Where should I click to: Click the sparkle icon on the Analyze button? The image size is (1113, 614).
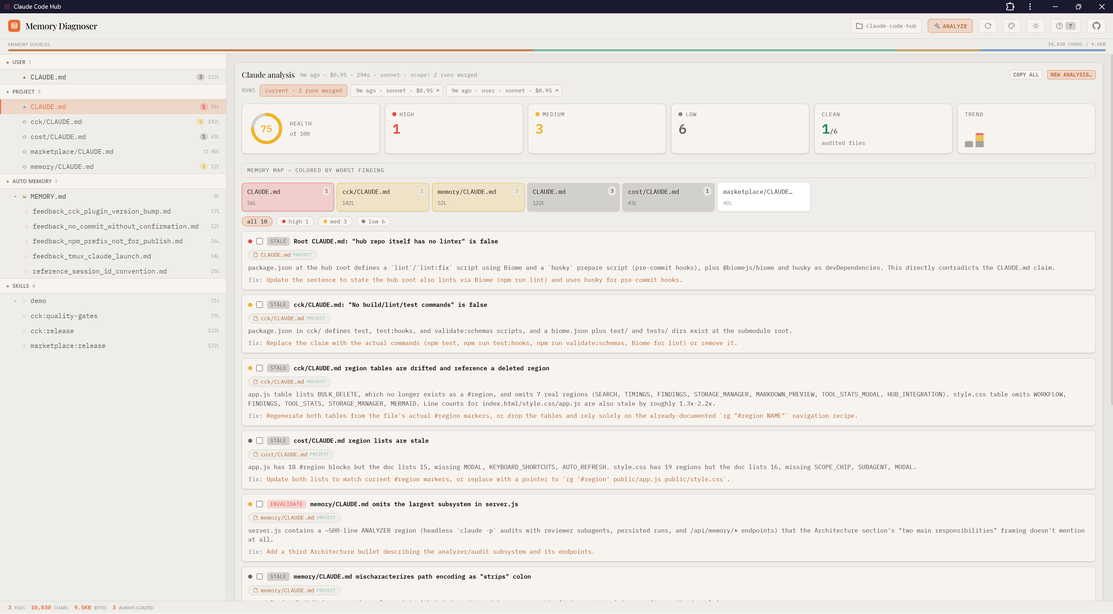[x=937, y=26]
